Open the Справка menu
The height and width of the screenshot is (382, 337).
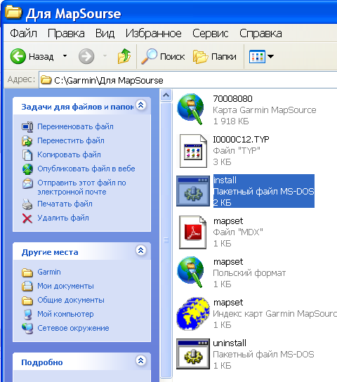260,34
